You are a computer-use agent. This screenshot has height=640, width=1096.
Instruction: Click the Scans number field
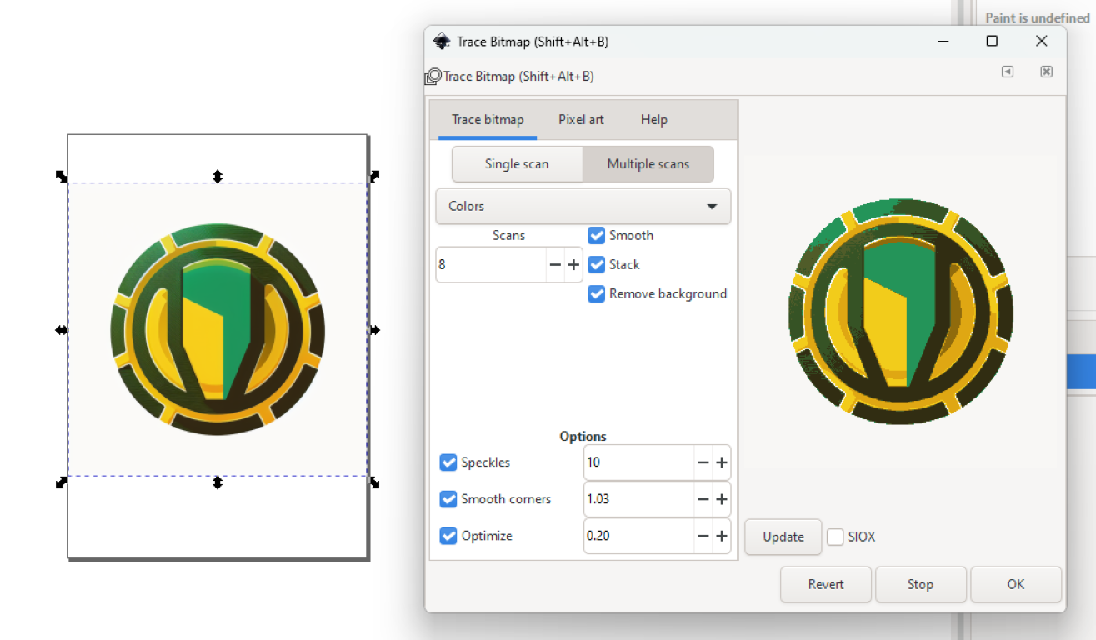[492, 265]
